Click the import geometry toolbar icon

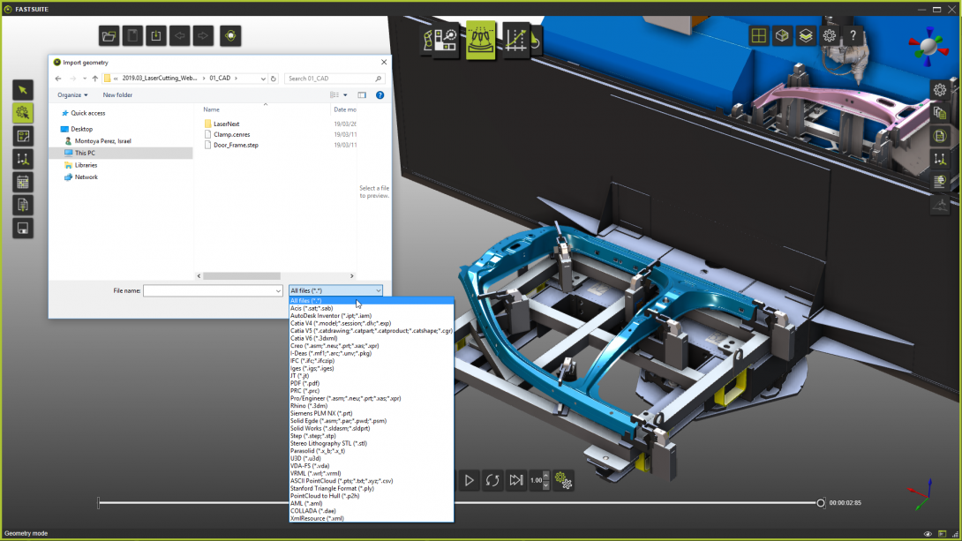[x=156, y=36]
